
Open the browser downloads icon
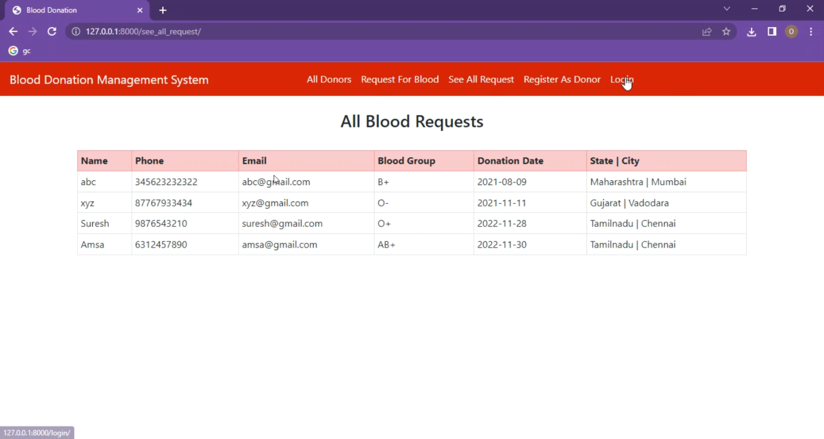pyautogui.click(x=751, y=32)
